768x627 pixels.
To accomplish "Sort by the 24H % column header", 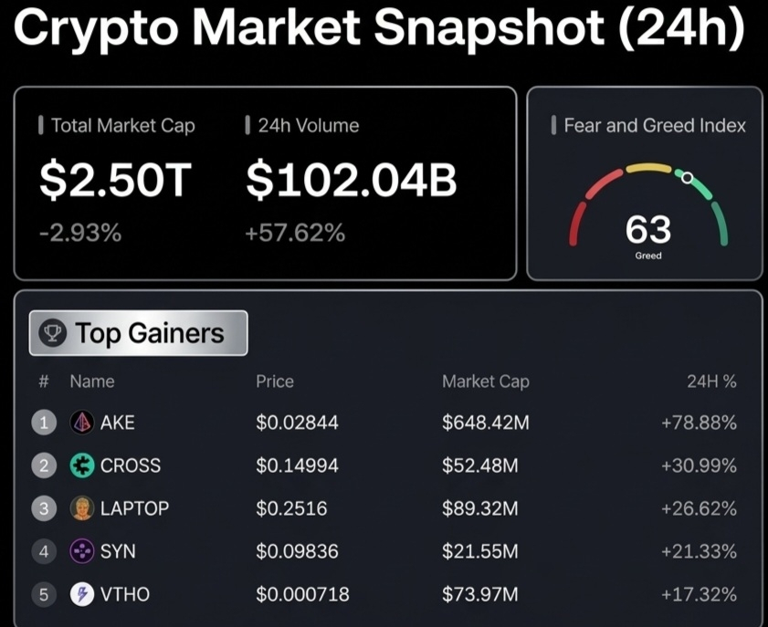I will click(x=711, y=381).
